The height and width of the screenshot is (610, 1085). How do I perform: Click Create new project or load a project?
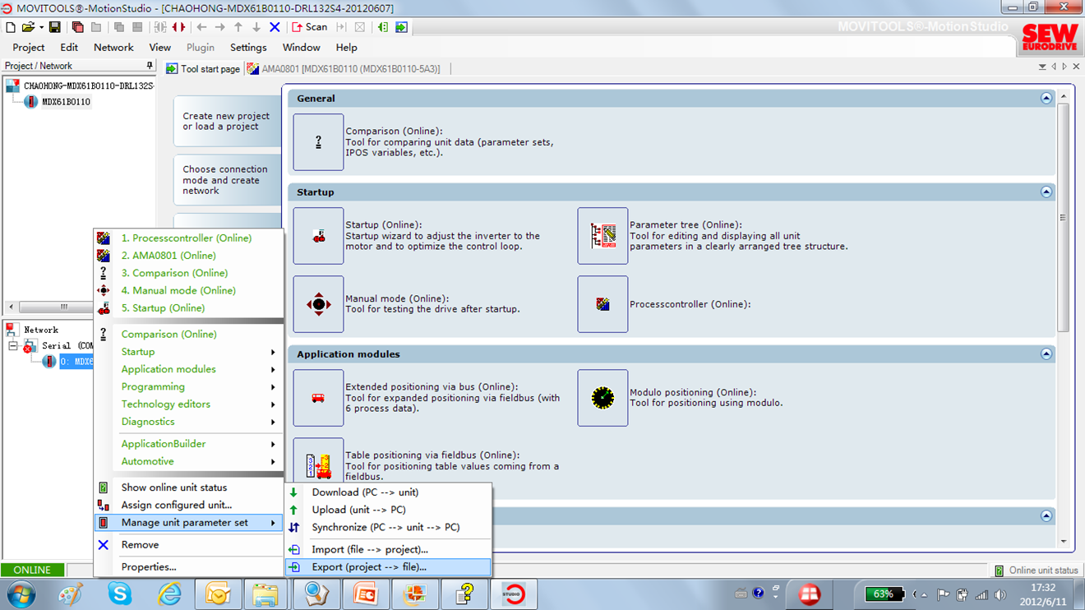tap(226, 122)
